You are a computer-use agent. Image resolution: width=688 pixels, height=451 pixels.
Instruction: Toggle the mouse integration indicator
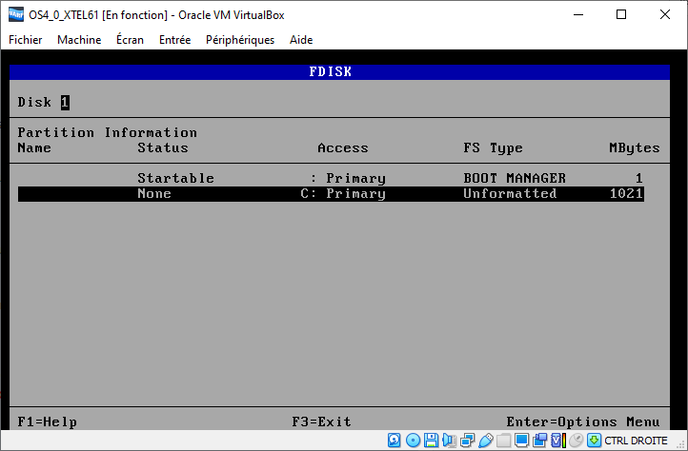(x=576, y=441)
